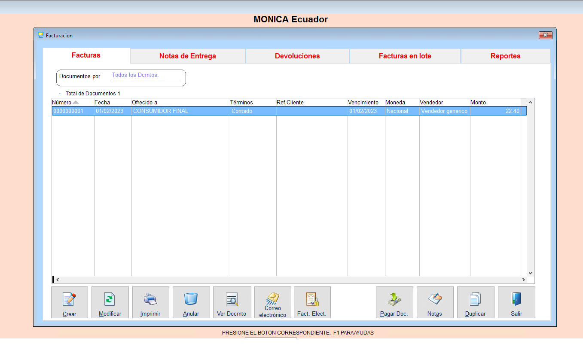The image size is (583, 344).
Task: Open the Reportes tab
Action: click(505, 56)
